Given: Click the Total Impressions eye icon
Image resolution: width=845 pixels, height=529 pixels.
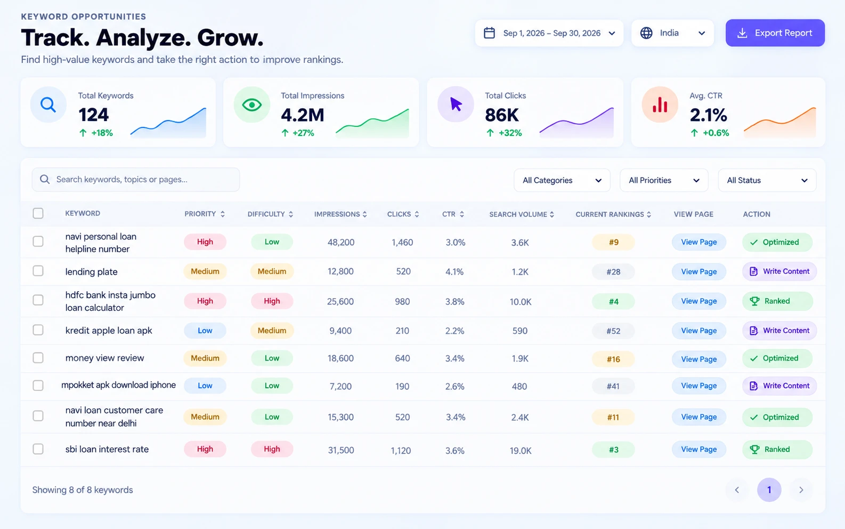Looking at the screenshot, I should 252,105.
